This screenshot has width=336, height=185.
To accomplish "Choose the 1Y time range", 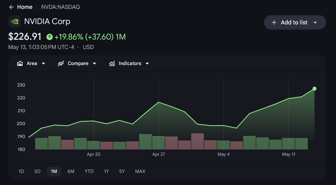I will pos(106,172).
